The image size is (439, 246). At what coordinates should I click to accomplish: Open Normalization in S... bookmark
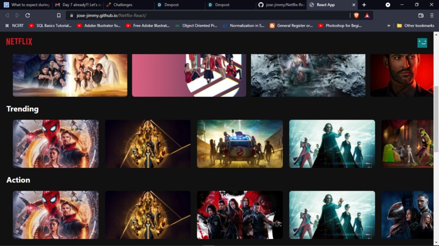coord(243,26)
